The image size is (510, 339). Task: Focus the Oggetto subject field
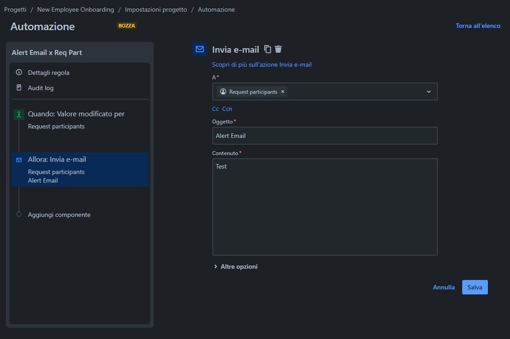click(325, 136)
